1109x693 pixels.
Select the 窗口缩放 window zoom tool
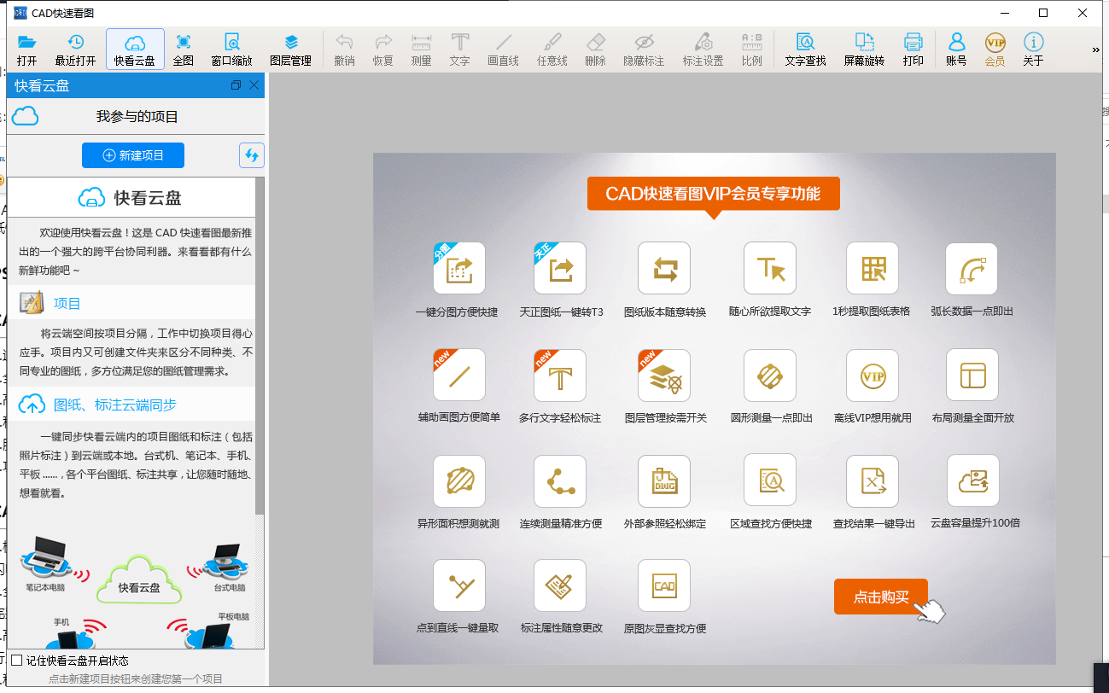pyautogui.click(x=231, y=49)
